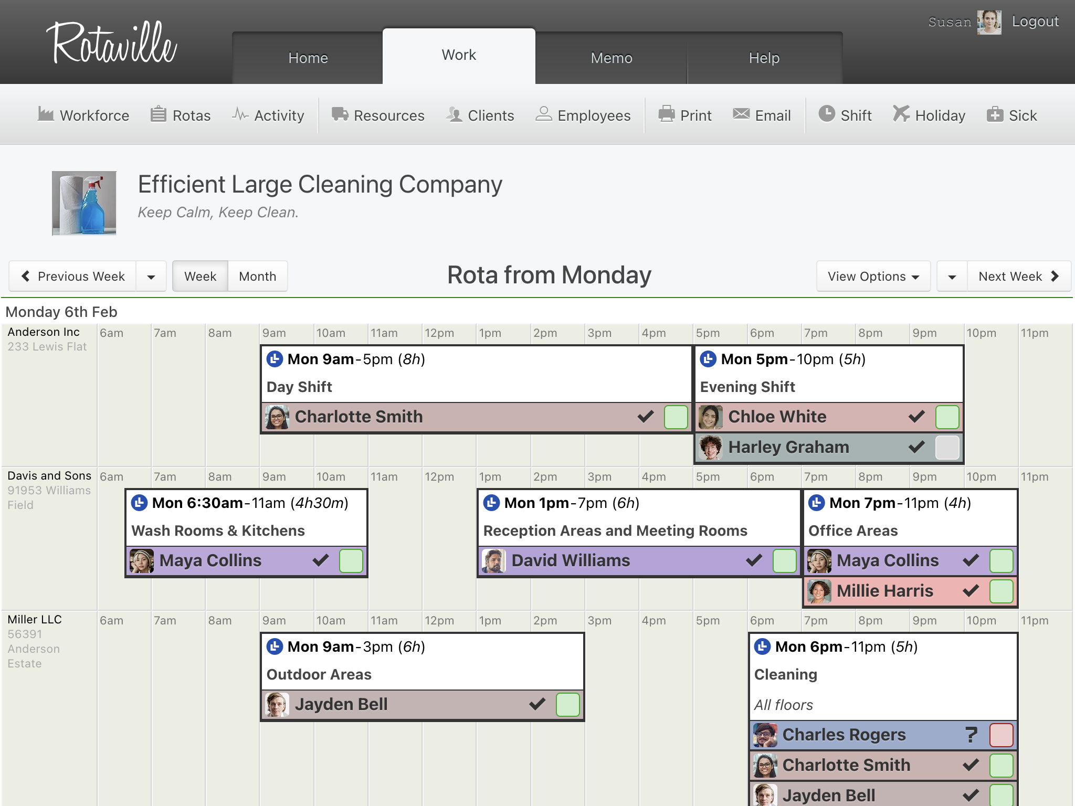Click the Logout link

(1035, 22)
